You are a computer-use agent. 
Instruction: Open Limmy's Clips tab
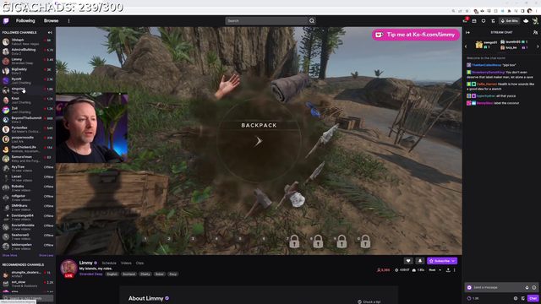(139, 263)
